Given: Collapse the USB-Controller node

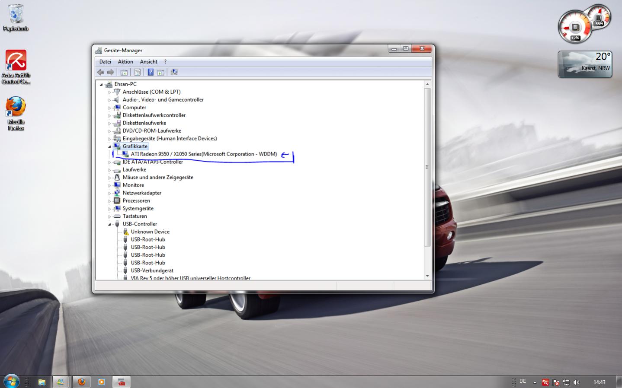Looking at the screenshot, I should coord(109,225).
